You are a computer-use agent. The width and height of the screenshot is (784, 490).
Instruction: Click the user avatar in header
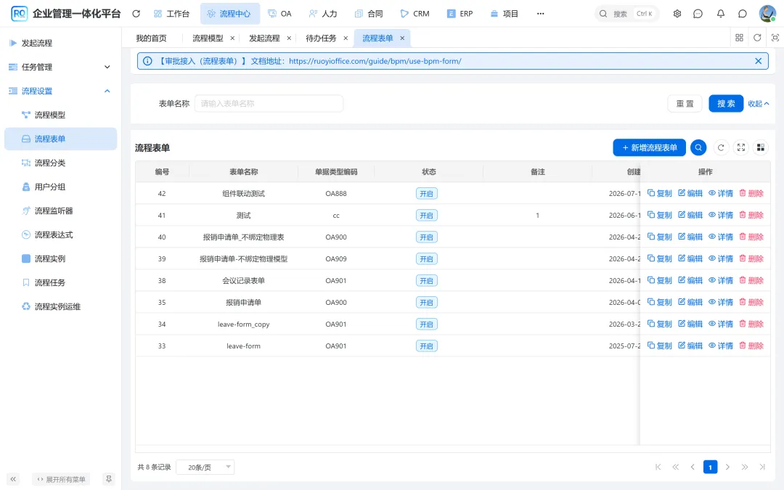point(767,14)
